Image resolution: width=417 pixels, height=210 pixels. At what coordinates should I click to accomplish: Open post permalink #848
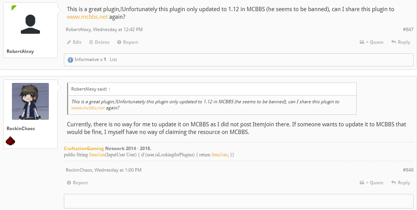pos(408,170)
